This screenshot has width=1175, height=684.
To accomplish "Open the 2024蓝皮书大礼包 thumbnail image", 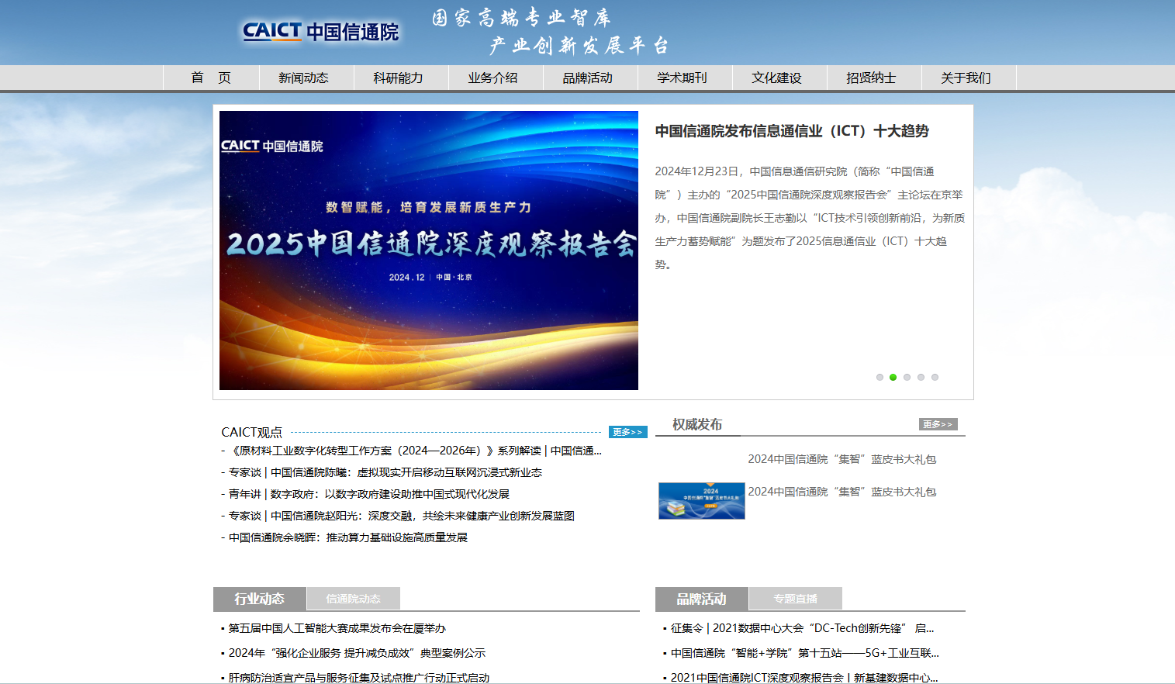I will pyautogui.click(x=700, y=500).
